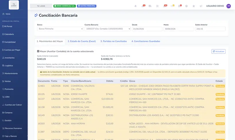Open the task list icon with yellow badge
This screenshot has width=235, height=140.
click(172, 6)
